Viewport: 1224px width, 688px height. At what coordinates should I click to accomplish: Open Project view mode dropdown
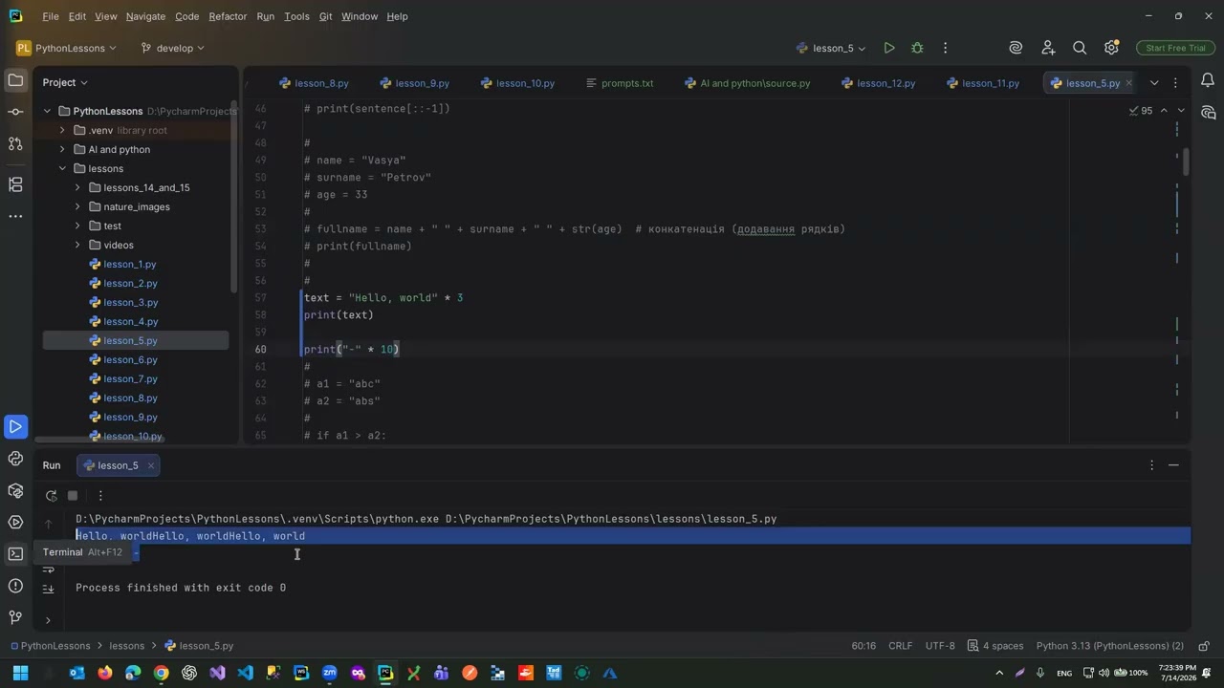pyautogui.click(x=65, y=82)
